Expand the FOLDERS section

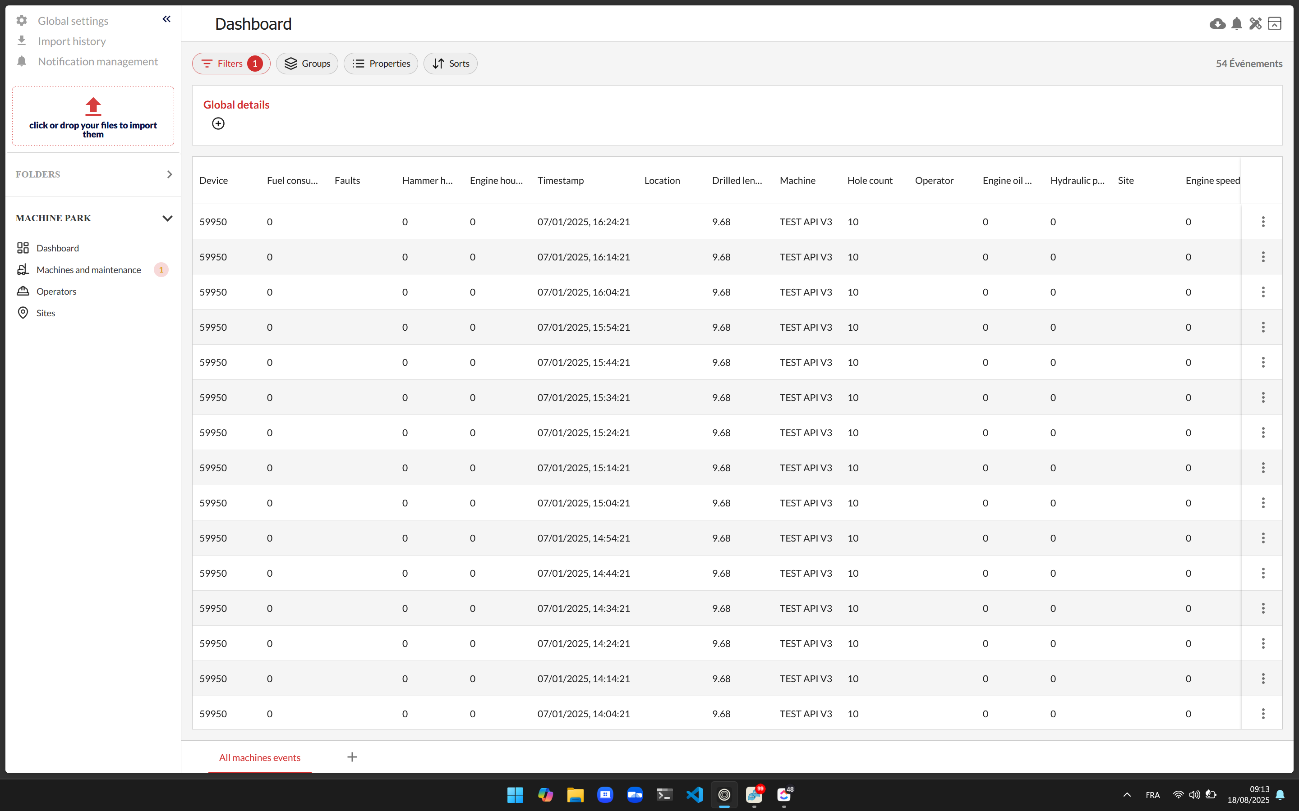(x=170, y=174)
